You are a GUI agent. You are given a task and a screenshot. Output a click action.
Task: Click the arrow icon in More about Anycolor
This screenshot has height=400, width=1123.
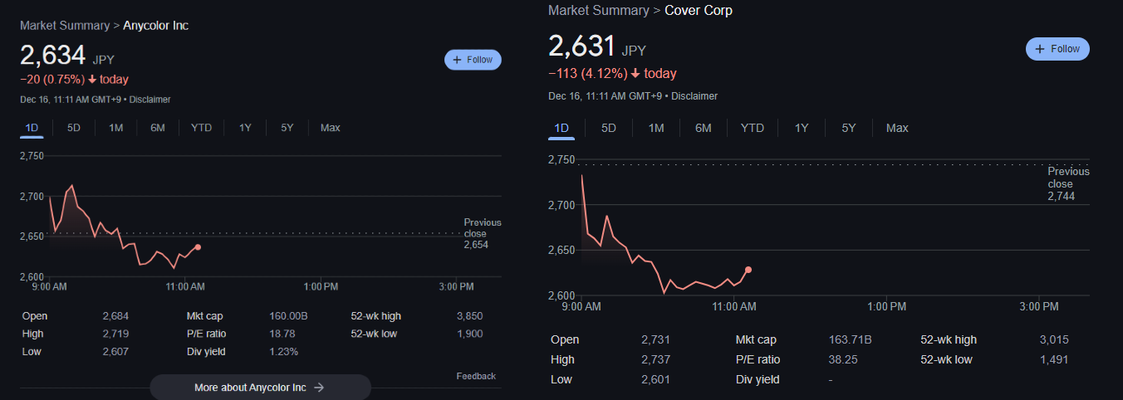(319, 388)
